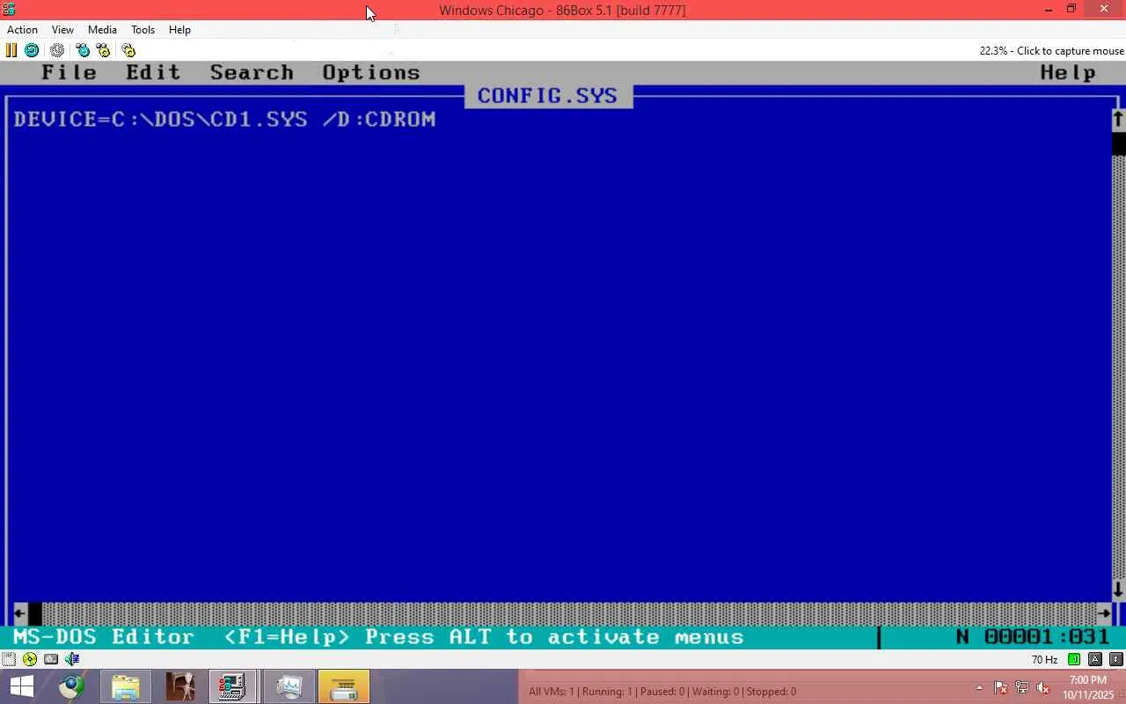Click the editor's vertical scroll up arrow
The image size is (1126, 704).
coord(1118,118)
